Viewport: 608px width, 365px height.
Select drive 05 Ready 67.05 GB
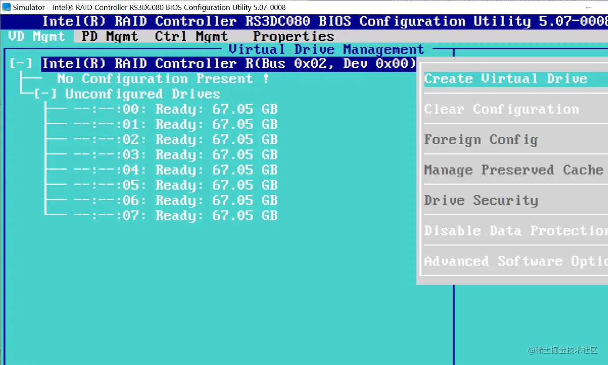pos(175,185)
